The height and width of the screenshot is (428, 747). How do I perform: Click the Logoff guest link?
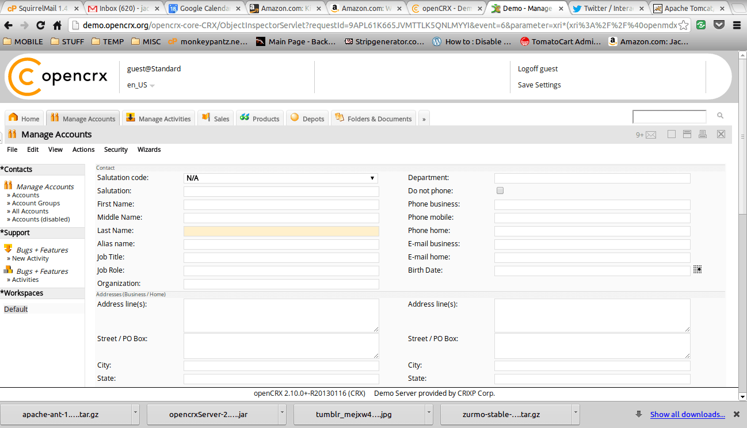(x=538, y=69)
